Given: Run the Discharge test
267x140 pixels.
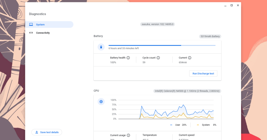Looking at the screenshot, I should tap(203, 73).
